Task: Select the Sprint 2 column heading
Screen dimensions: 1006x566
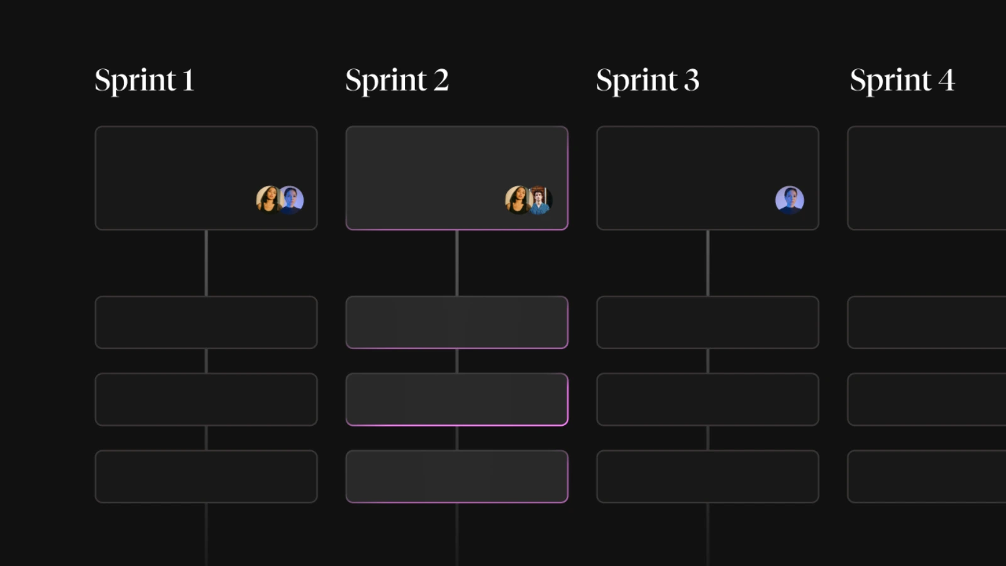Action: click(x=397, y=81)
